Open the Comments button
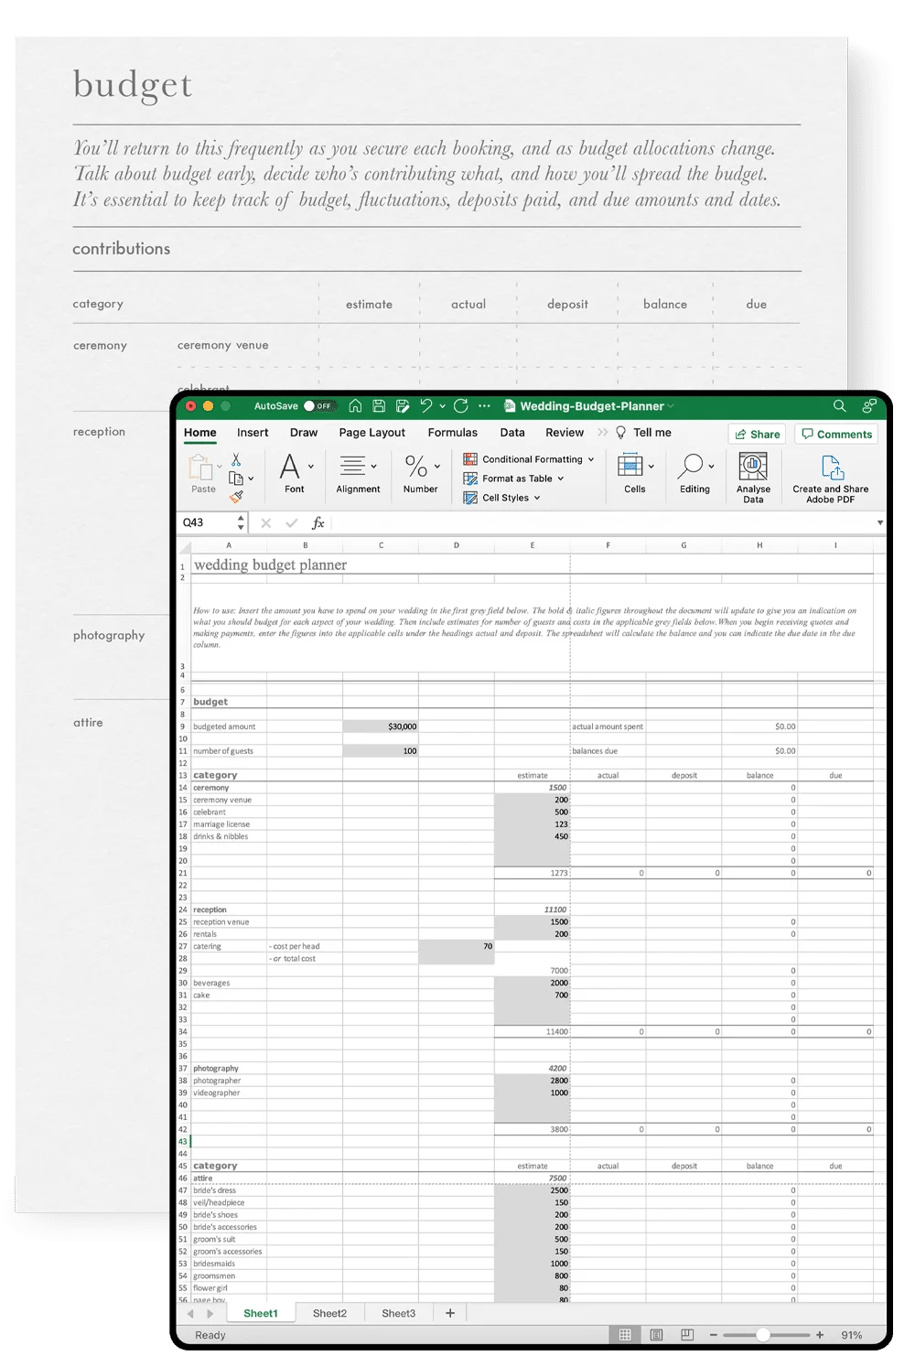This screenshot has width=915, height=1367. (x=836, y=435)
